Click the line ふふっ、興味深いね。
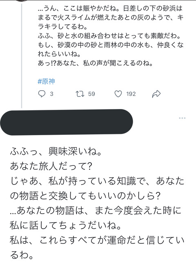This screenshot has height=263, width=196. click(x=56, y=152)
